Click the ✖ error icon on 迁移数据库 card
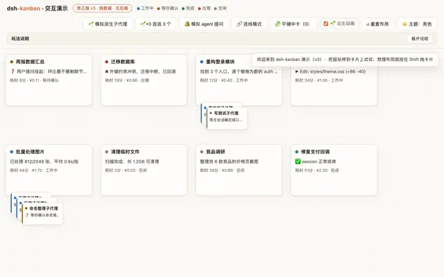 (107, 71)
